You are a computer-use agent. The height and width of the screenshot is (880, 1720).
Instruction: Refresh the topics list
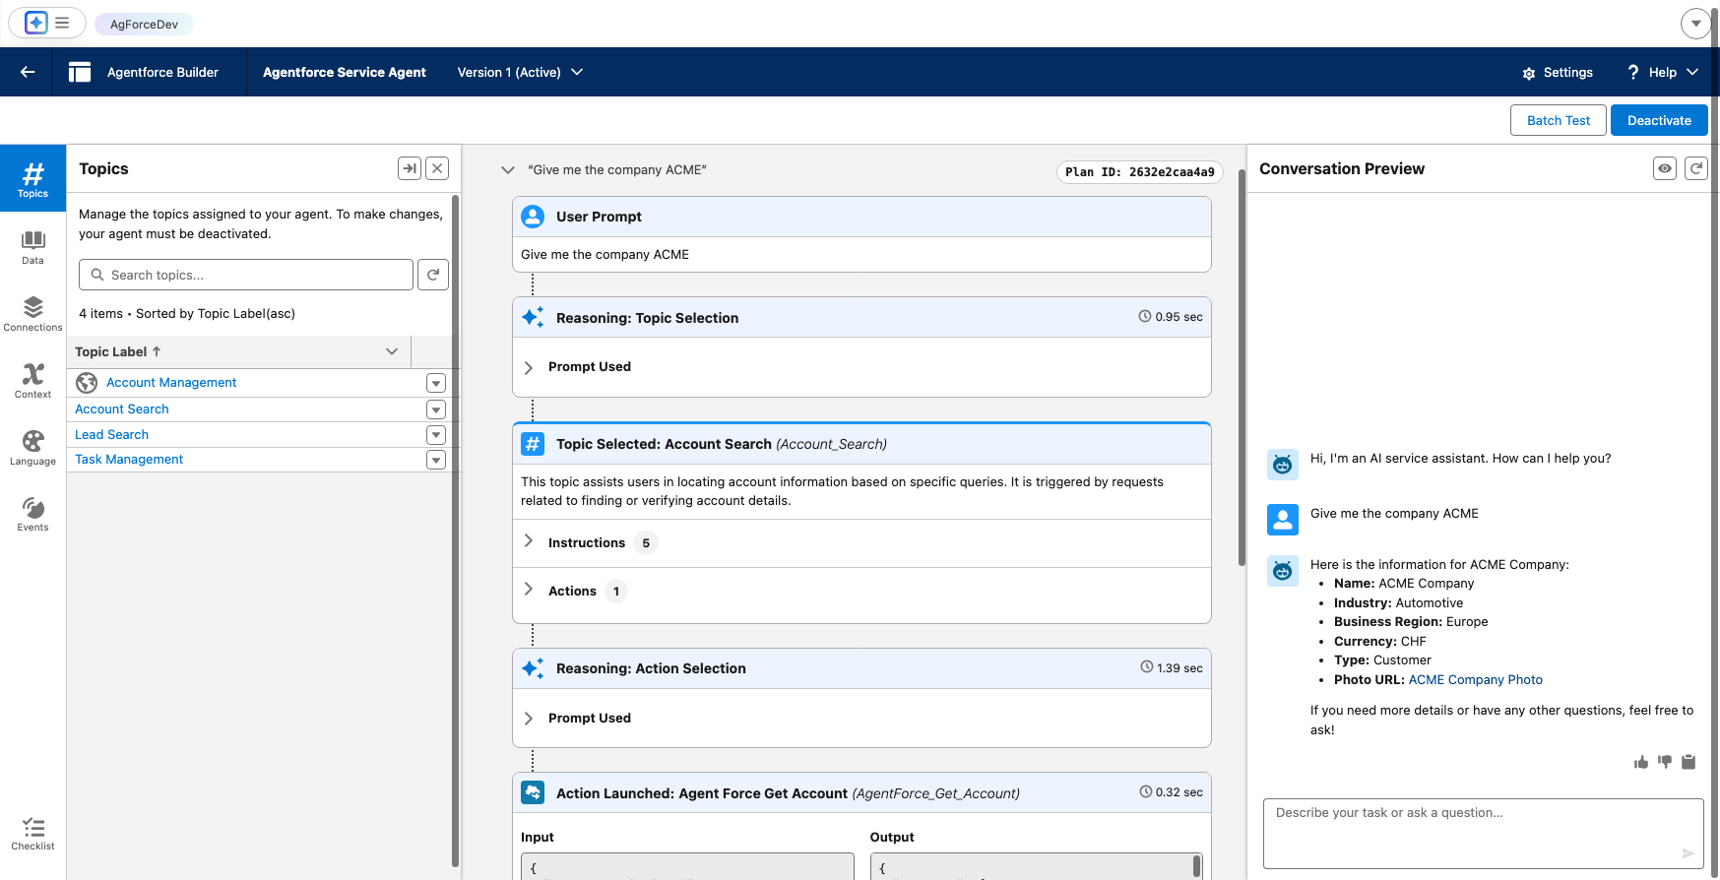pyautogui.click(x=433, y=275)
